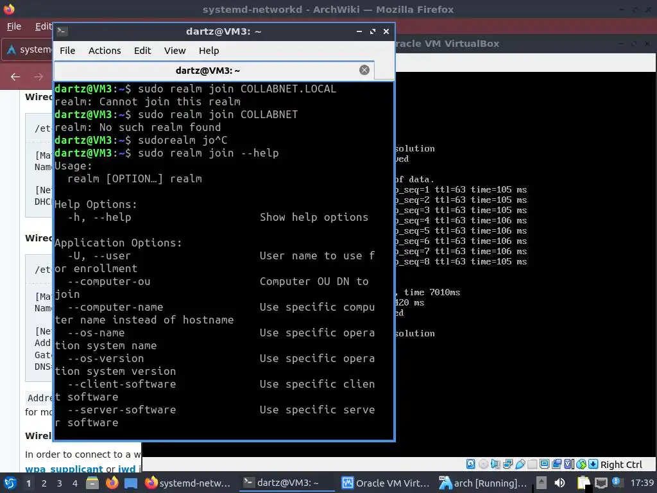The image size is (657, 493).
Task: Click the network adapters icon in VirtualBox status bar
Action: (508, 464)
